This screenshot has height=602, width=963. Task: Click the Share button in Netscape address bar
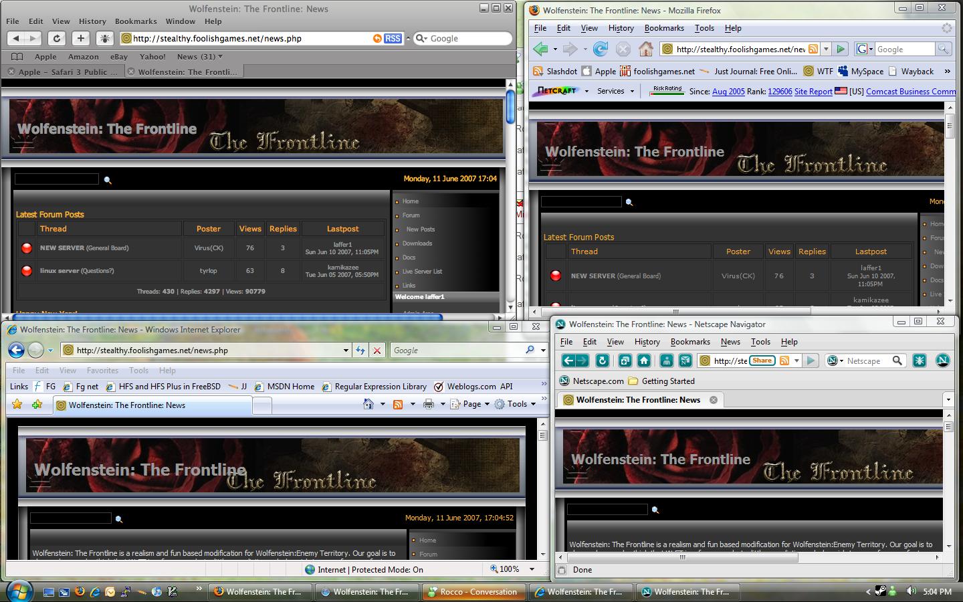pos(762,361)
